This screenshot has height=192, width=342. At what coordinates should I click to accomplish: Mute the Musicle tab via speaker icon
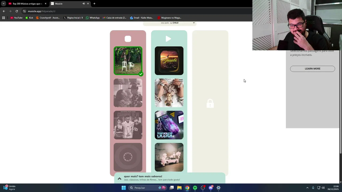[x=84, y=4]
